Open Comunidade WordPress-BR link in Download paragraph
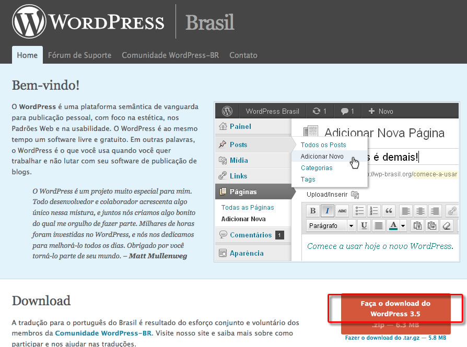467x347 pixels. [x=103, y=333]
